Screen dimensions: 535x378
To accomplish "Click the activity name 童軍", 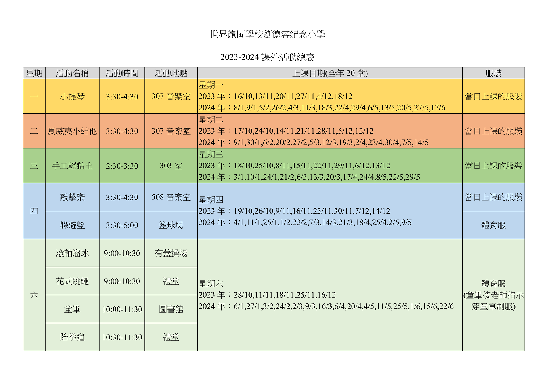I will (x=72, y=309).
